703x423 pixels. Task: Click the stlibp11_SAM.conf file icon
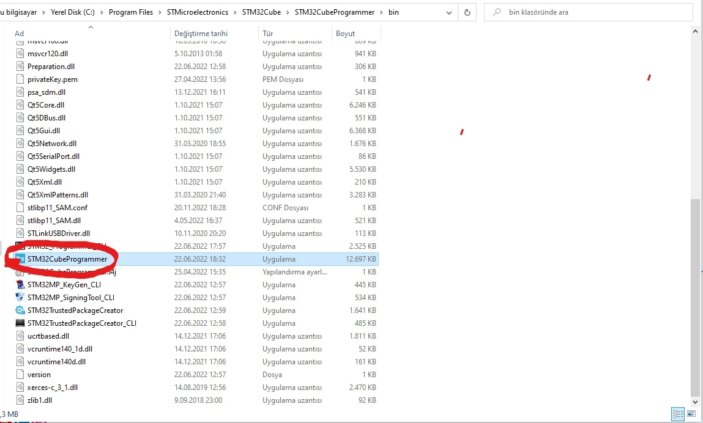(x=20, y=207)
